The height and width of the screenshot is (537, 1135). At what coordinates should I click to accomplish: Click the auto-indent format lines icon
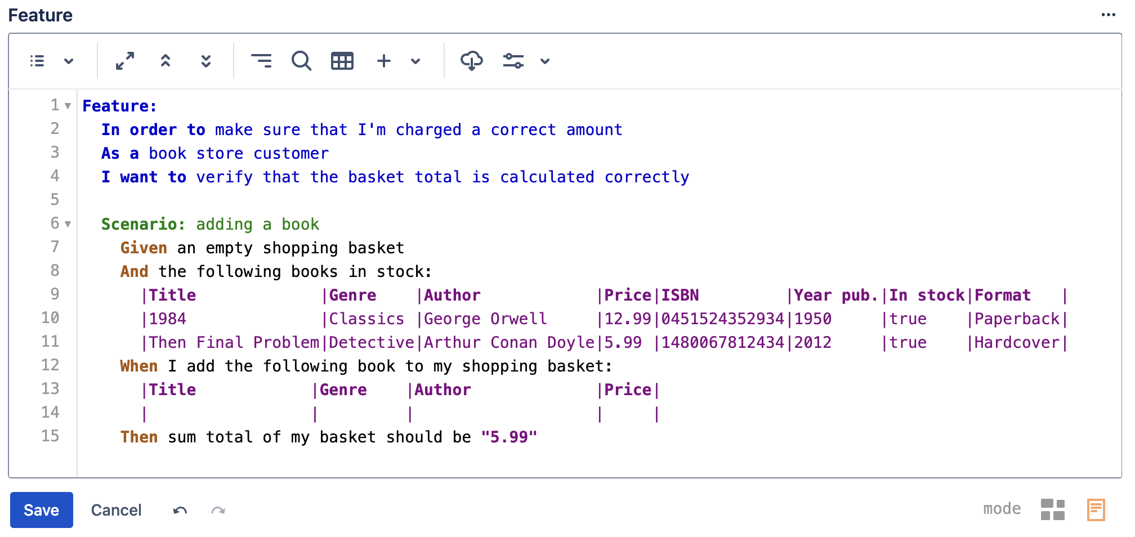point(261,61)
